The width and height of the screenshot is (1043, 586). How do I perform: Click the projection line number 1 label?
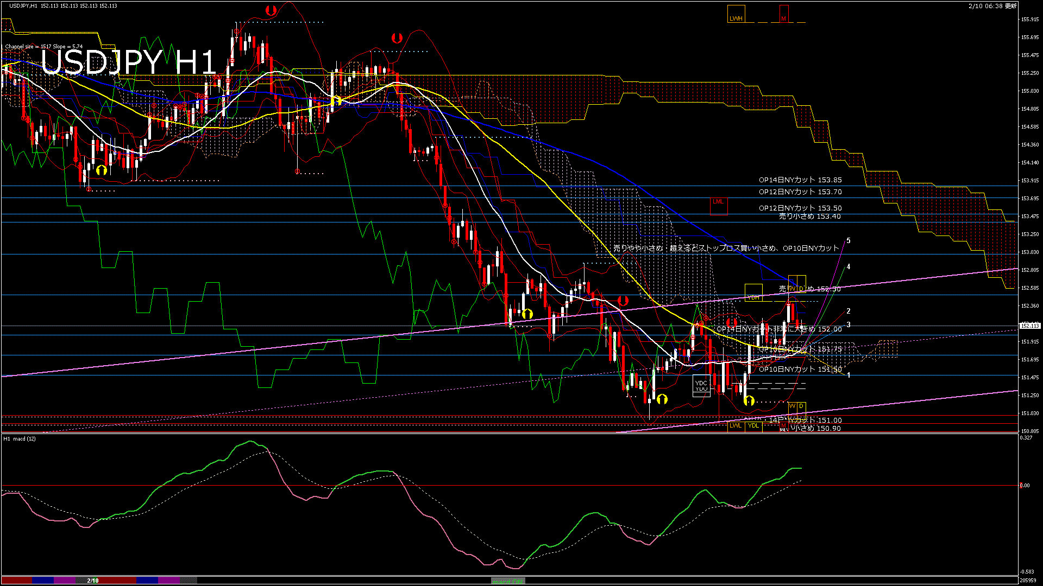pos(849,375)
